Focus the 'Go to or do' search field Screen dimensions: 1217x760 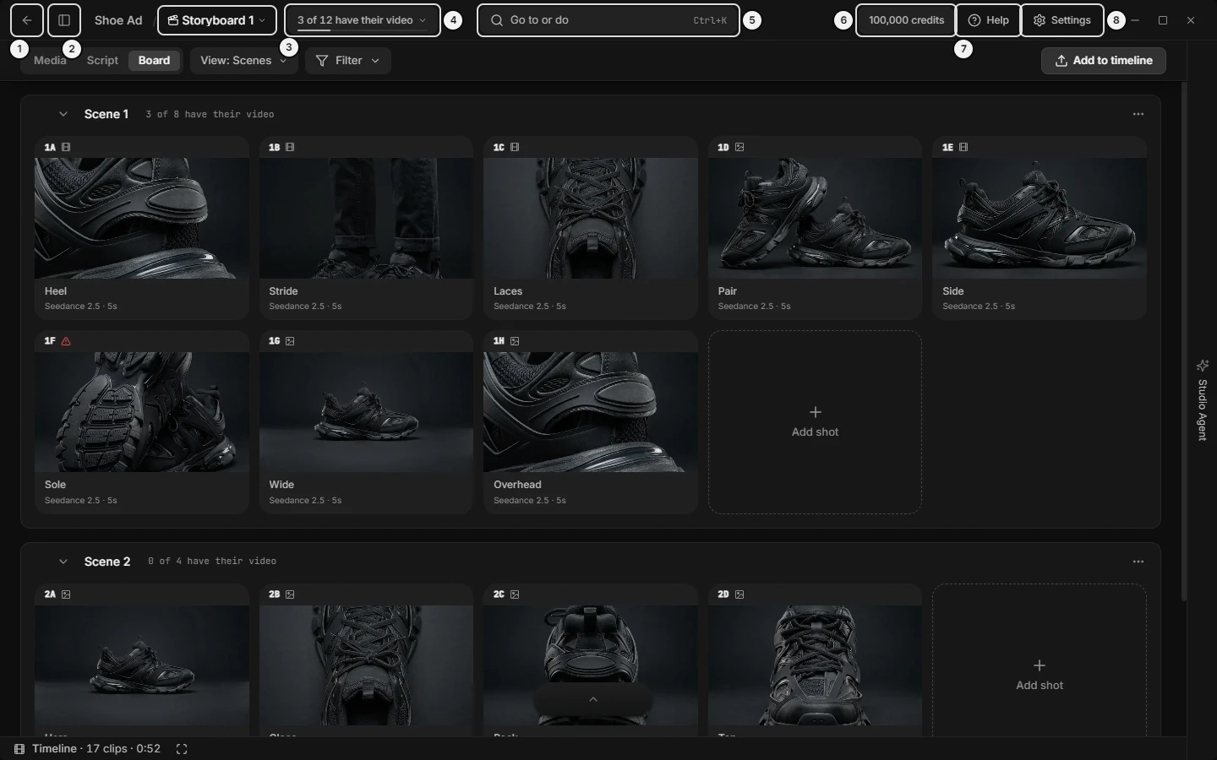[x=608, y=20]
